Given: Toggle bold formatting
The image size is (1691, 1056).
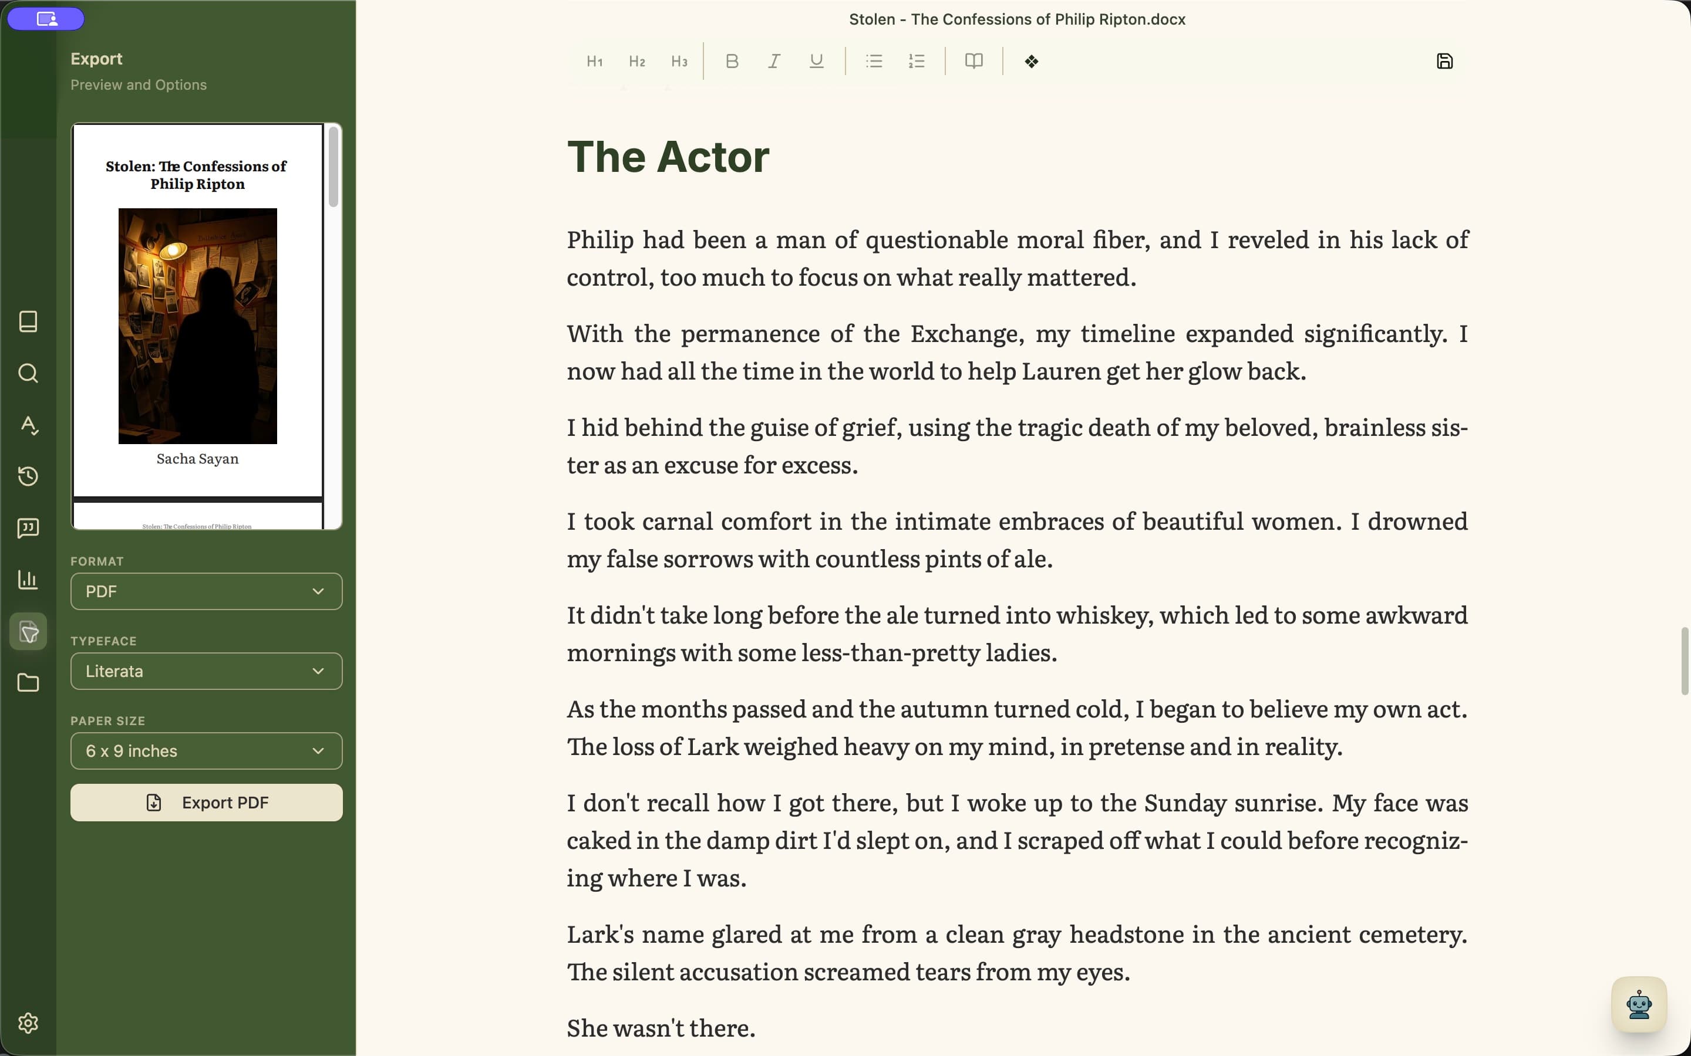Looking at the screenshot, I should tap(732, 62).
